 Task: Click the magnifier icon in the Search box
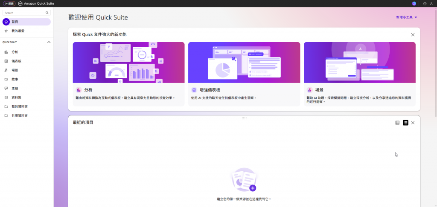pos(47,13)
